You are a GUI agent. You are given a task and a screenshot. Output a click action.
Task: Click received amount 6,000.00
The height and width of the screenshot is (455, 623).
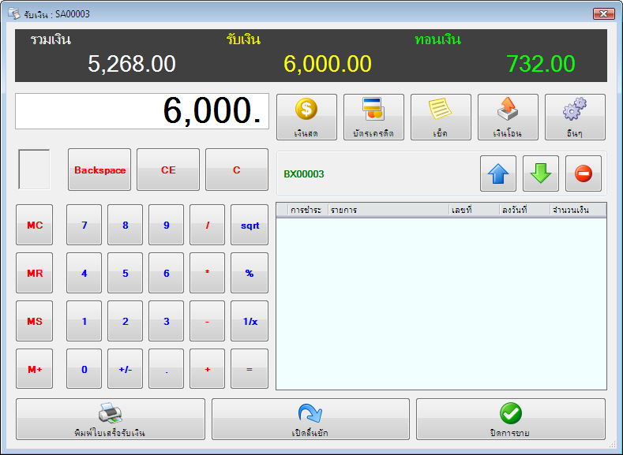tap(328, 64)
